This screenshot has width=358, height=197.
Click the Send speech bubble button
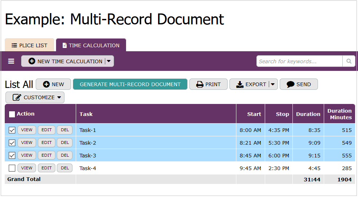(x=299, y=84)
